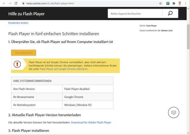
Task: Click the address bar URL
Action: [50, 3]
